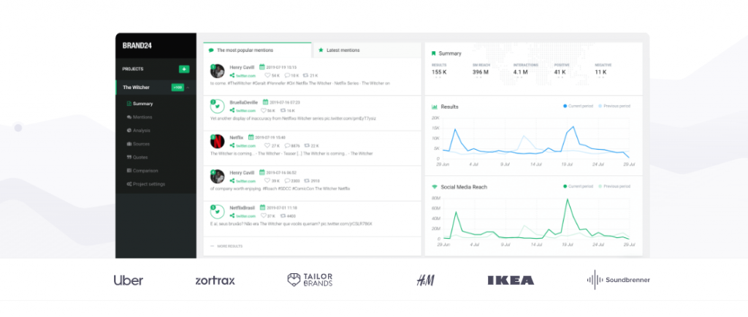
Task: Click the NetflixBrasil Twitter avatar
Action: (x=218, y=211)
